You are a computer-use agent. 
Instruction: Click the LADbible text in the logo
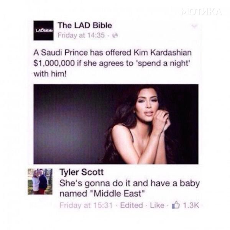(x=44, y=31)
